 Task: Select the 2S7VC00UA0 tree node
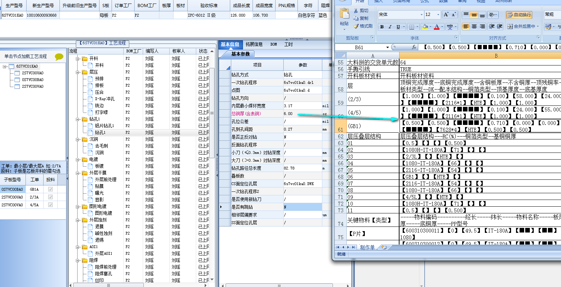point(33,73)
